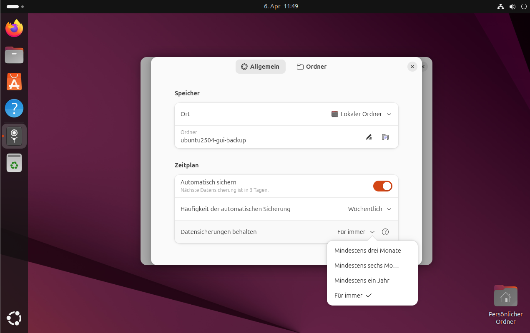Open the Help app in dock

(x=14, y=109)
